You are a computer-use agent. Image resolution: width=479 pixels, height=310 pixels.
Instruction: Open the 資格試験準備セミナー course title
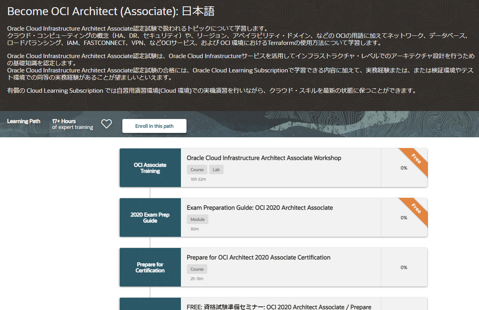coord(279,307)
